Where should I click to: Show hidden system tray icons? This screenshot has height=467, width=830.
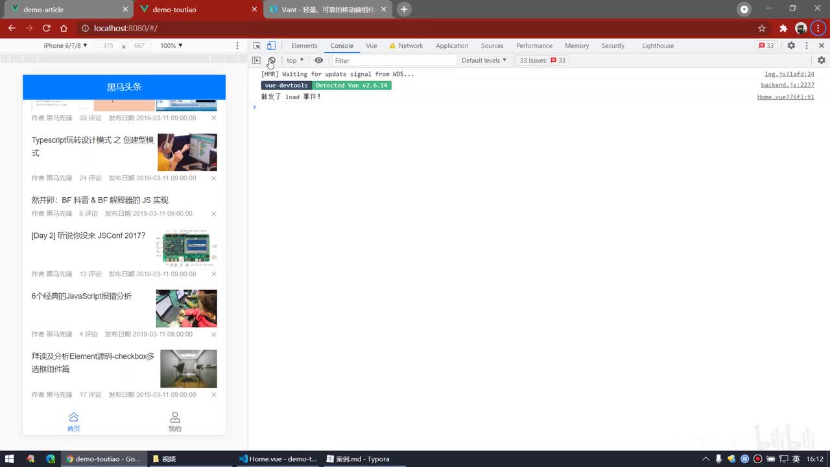tap(705, 459)
